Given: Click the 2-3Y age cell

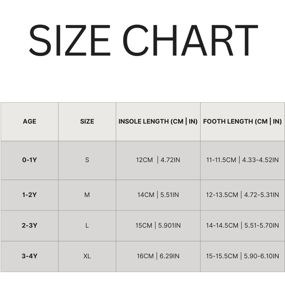Looking at the screenshot, I should pyautogui.click(x=29, y=226).
